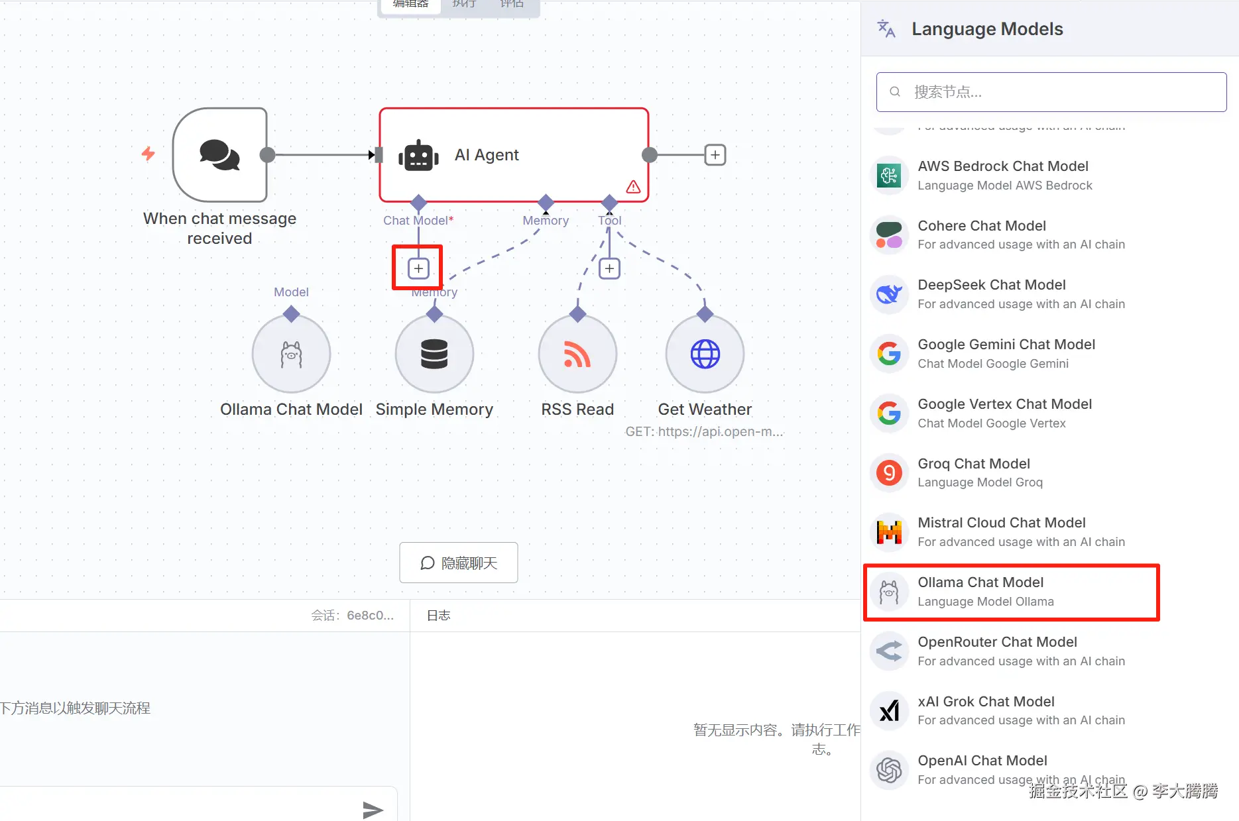1239x821 pixels.
Task: Click the plus under Chat Model connector
Action: click(x=418, y=268)
